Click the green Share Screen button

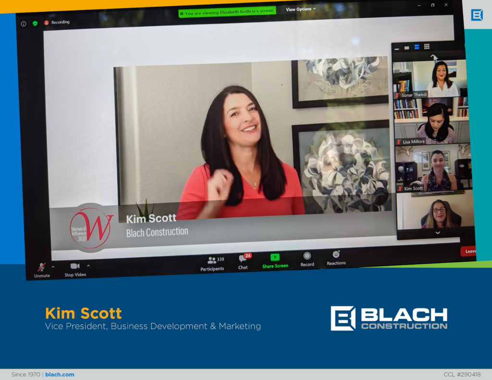point(275,261)
